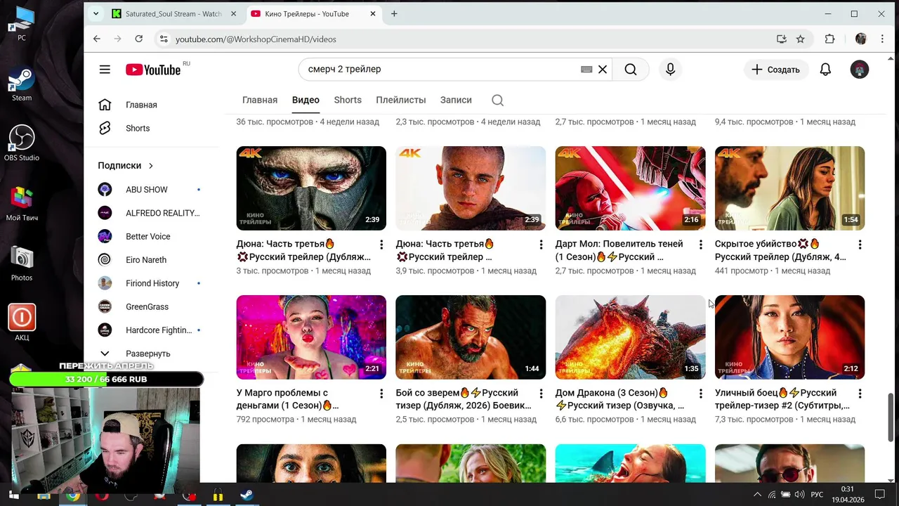Click the YouTube search input field
The width and height of the screenshot is (899, 506).
(442, 70)
